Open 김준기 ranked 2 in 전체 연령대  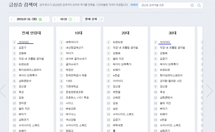pyautogui.click(x=22, y=48)
